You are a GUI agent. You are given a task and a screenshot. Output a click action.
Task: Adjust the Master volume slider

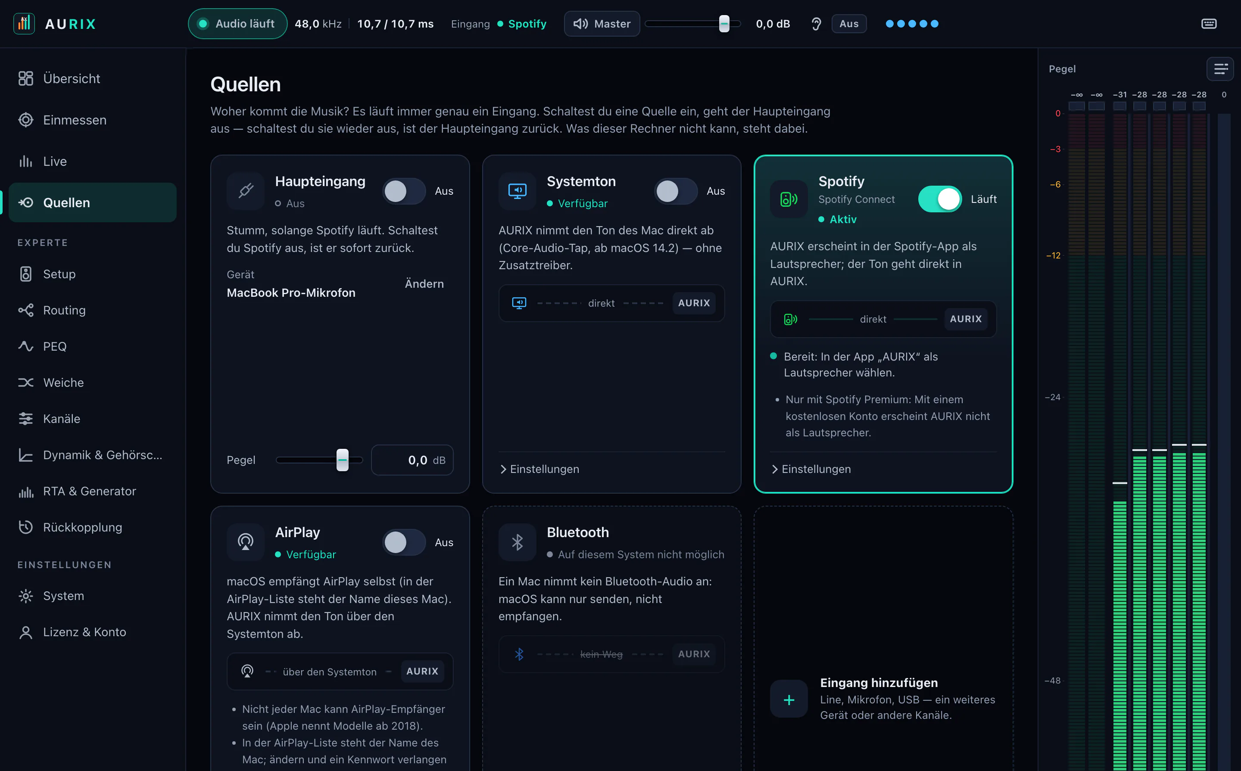coord(692,23)
